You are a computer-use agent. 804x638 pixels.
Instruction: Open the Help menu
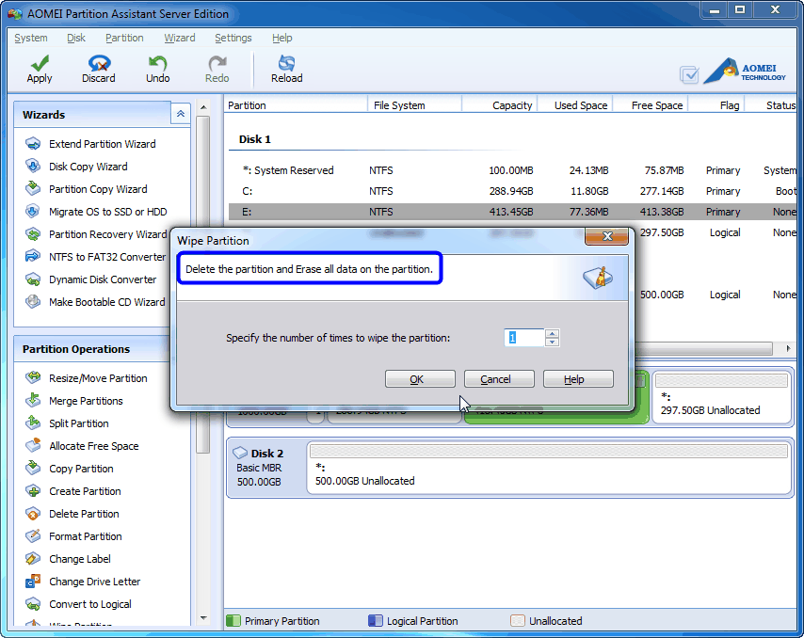pos(282,38)
